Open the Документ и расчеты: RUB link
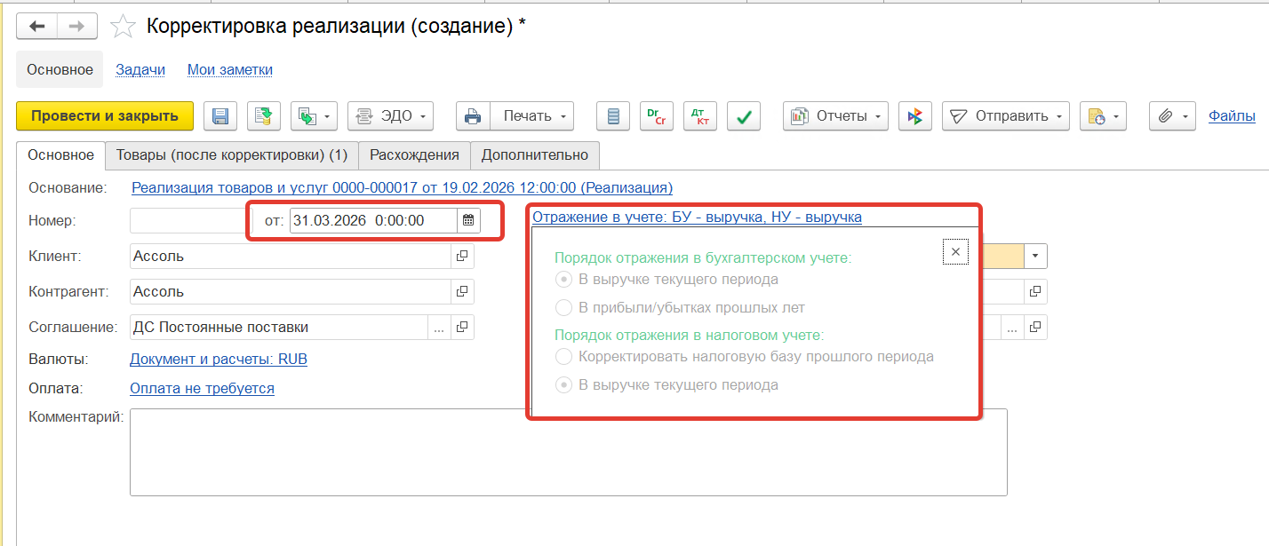The width and height of the screenshot is (1269, 546). click(x=219, y=360)
